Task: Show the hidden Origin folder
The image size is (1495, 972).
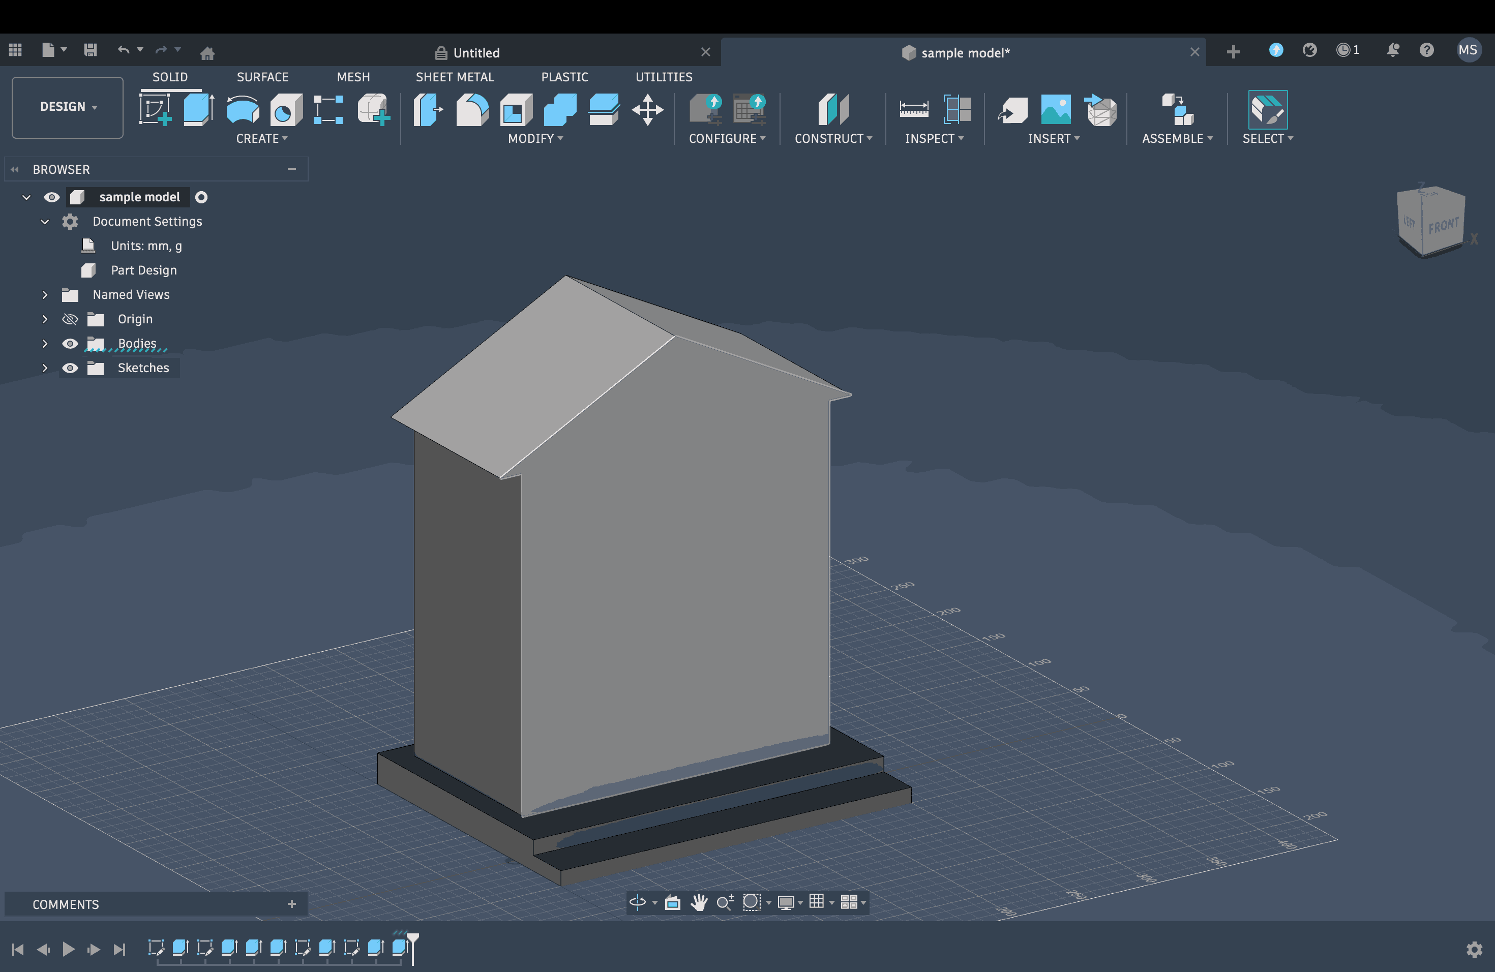Action: (70, 319)
